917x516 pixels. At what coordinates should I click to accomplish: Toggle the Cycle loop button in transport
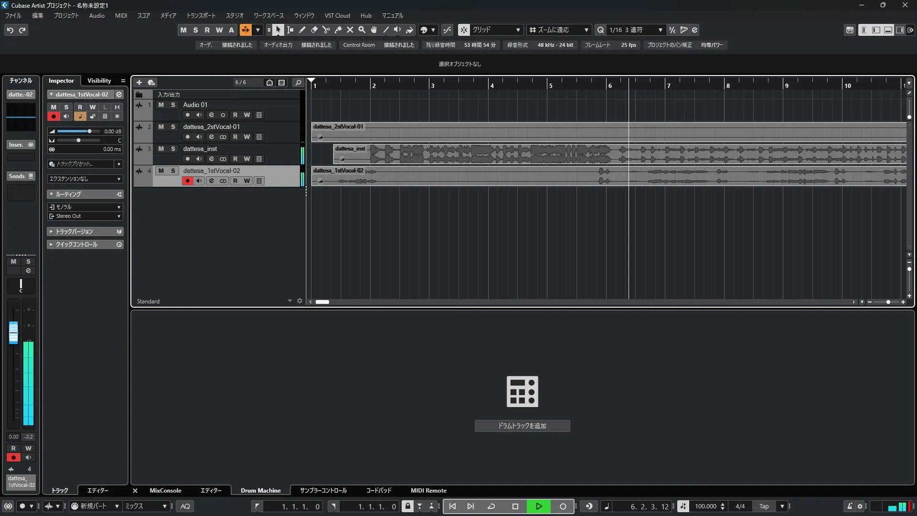[491, 506]
